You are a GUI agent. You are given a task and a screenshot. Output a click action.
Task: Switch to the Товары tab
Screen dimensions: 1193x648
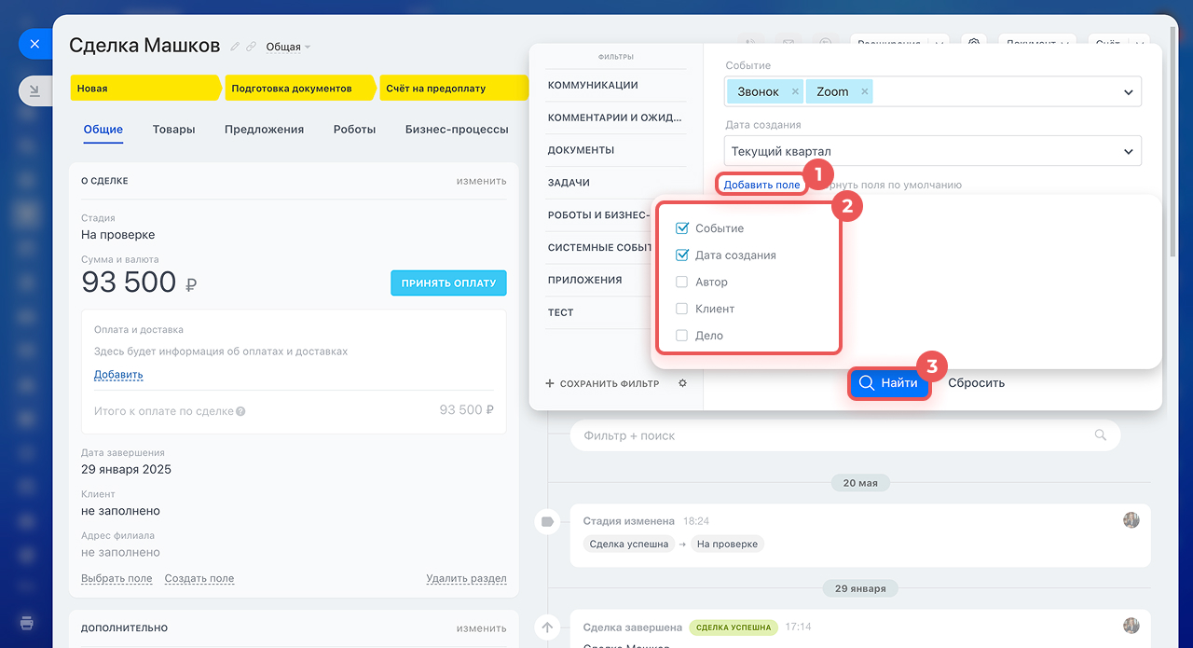pyautogui.click(x=173, y=130)
